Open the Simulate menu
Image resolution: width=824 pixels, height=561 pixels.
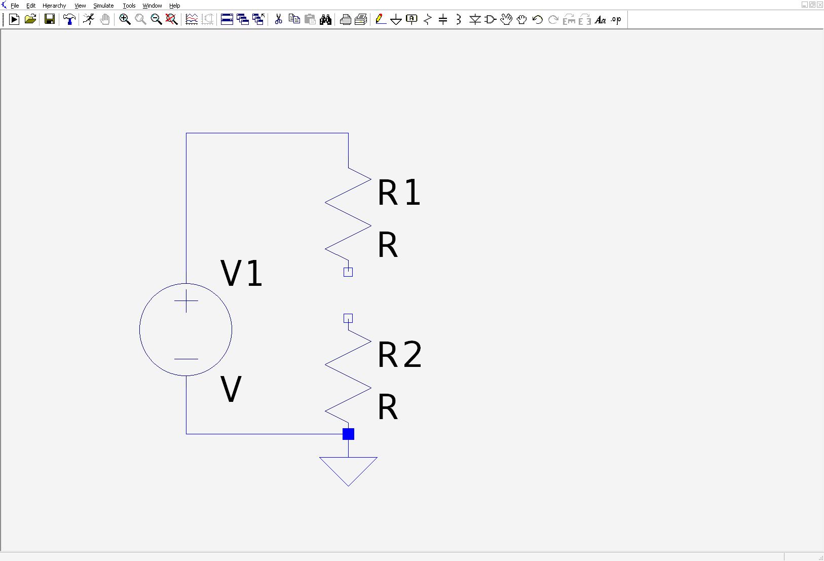[x=103, y=6]
